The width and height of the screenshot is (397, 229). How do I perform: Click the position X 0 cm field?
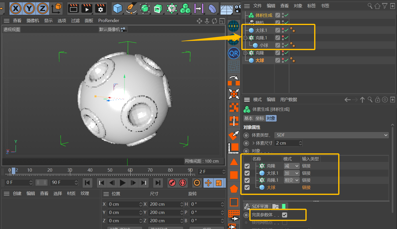(125, 204)
